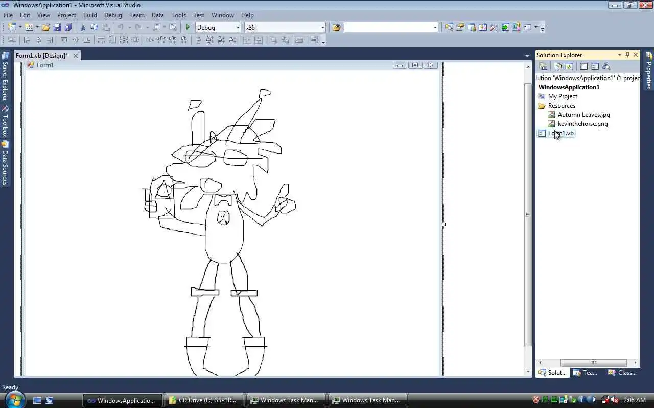Viewport: 654px width, 408px height.
Task: Open the Project menu
Action: pos(66,15)
